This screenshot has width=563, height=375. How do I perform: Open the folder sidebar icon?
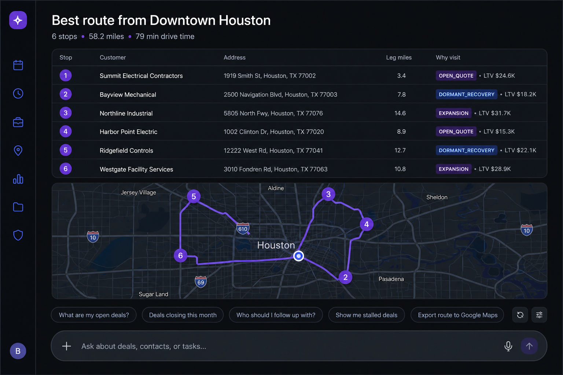point(18,207)
